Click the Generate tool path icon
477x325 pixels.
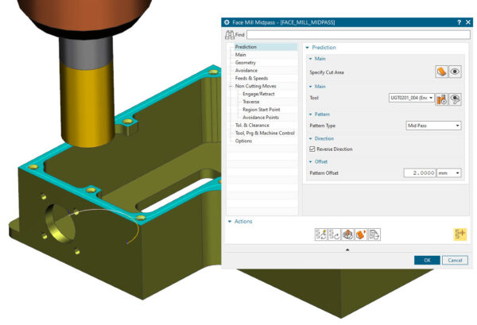coord(320,234)
